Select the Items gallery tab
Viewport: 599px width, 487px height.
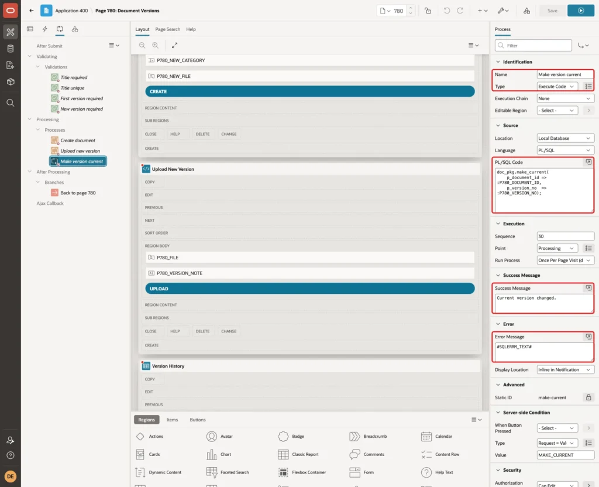(173, 419)
